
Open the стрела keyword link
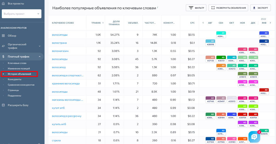coord(56,140)
